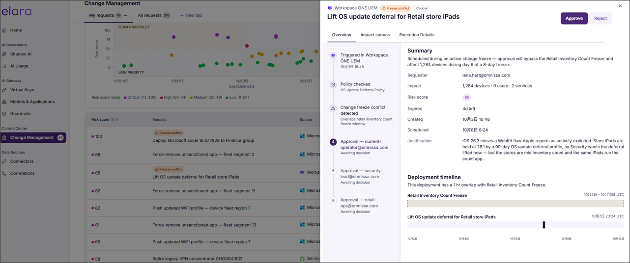Viewport: 630px width, 263px height.
Task: Close the request details panel with X
Action: [620, 6]
